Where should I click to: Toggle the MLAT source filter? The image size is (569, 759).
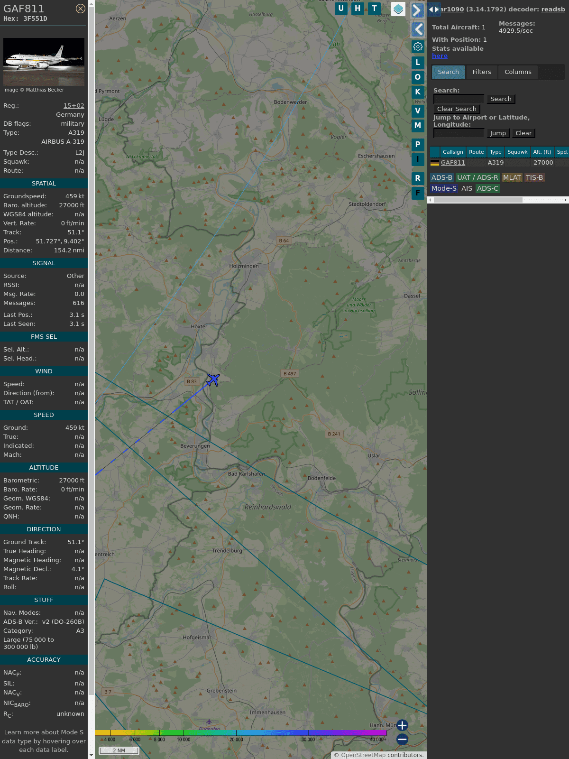[x=512, y=177]
